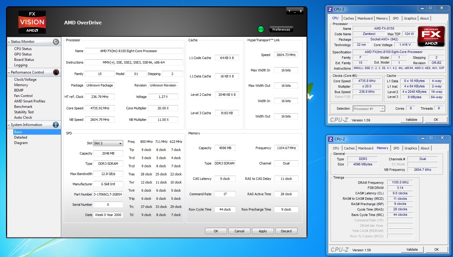The image size is (453, 257).
Task: Switch to Graphics tab in top CPU-Z
Action: [410, 18]
